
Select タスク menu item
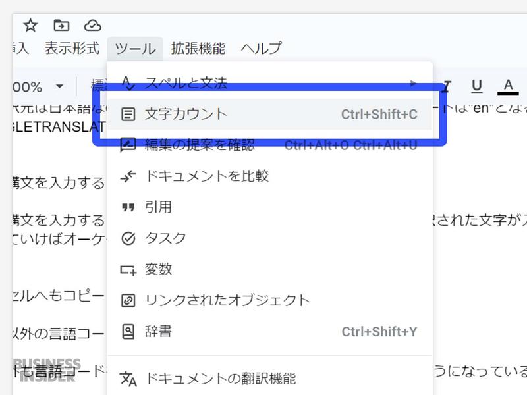[270, 238]
